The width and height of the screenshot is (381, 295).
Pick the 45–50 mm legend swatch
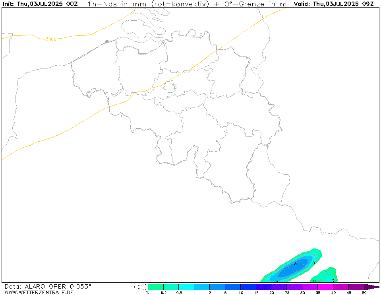[x=356, y=287]
